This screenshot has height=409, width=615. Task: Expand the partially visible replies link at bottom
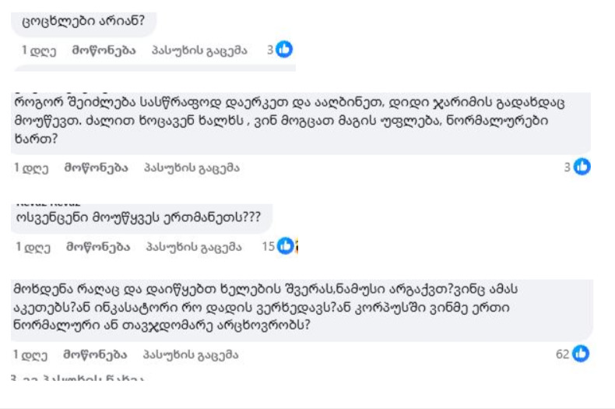coord(78,379)
